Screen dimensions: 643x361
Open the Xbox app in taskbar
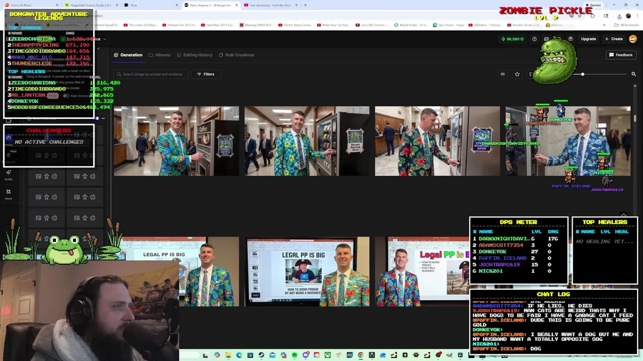pos(328,355)
